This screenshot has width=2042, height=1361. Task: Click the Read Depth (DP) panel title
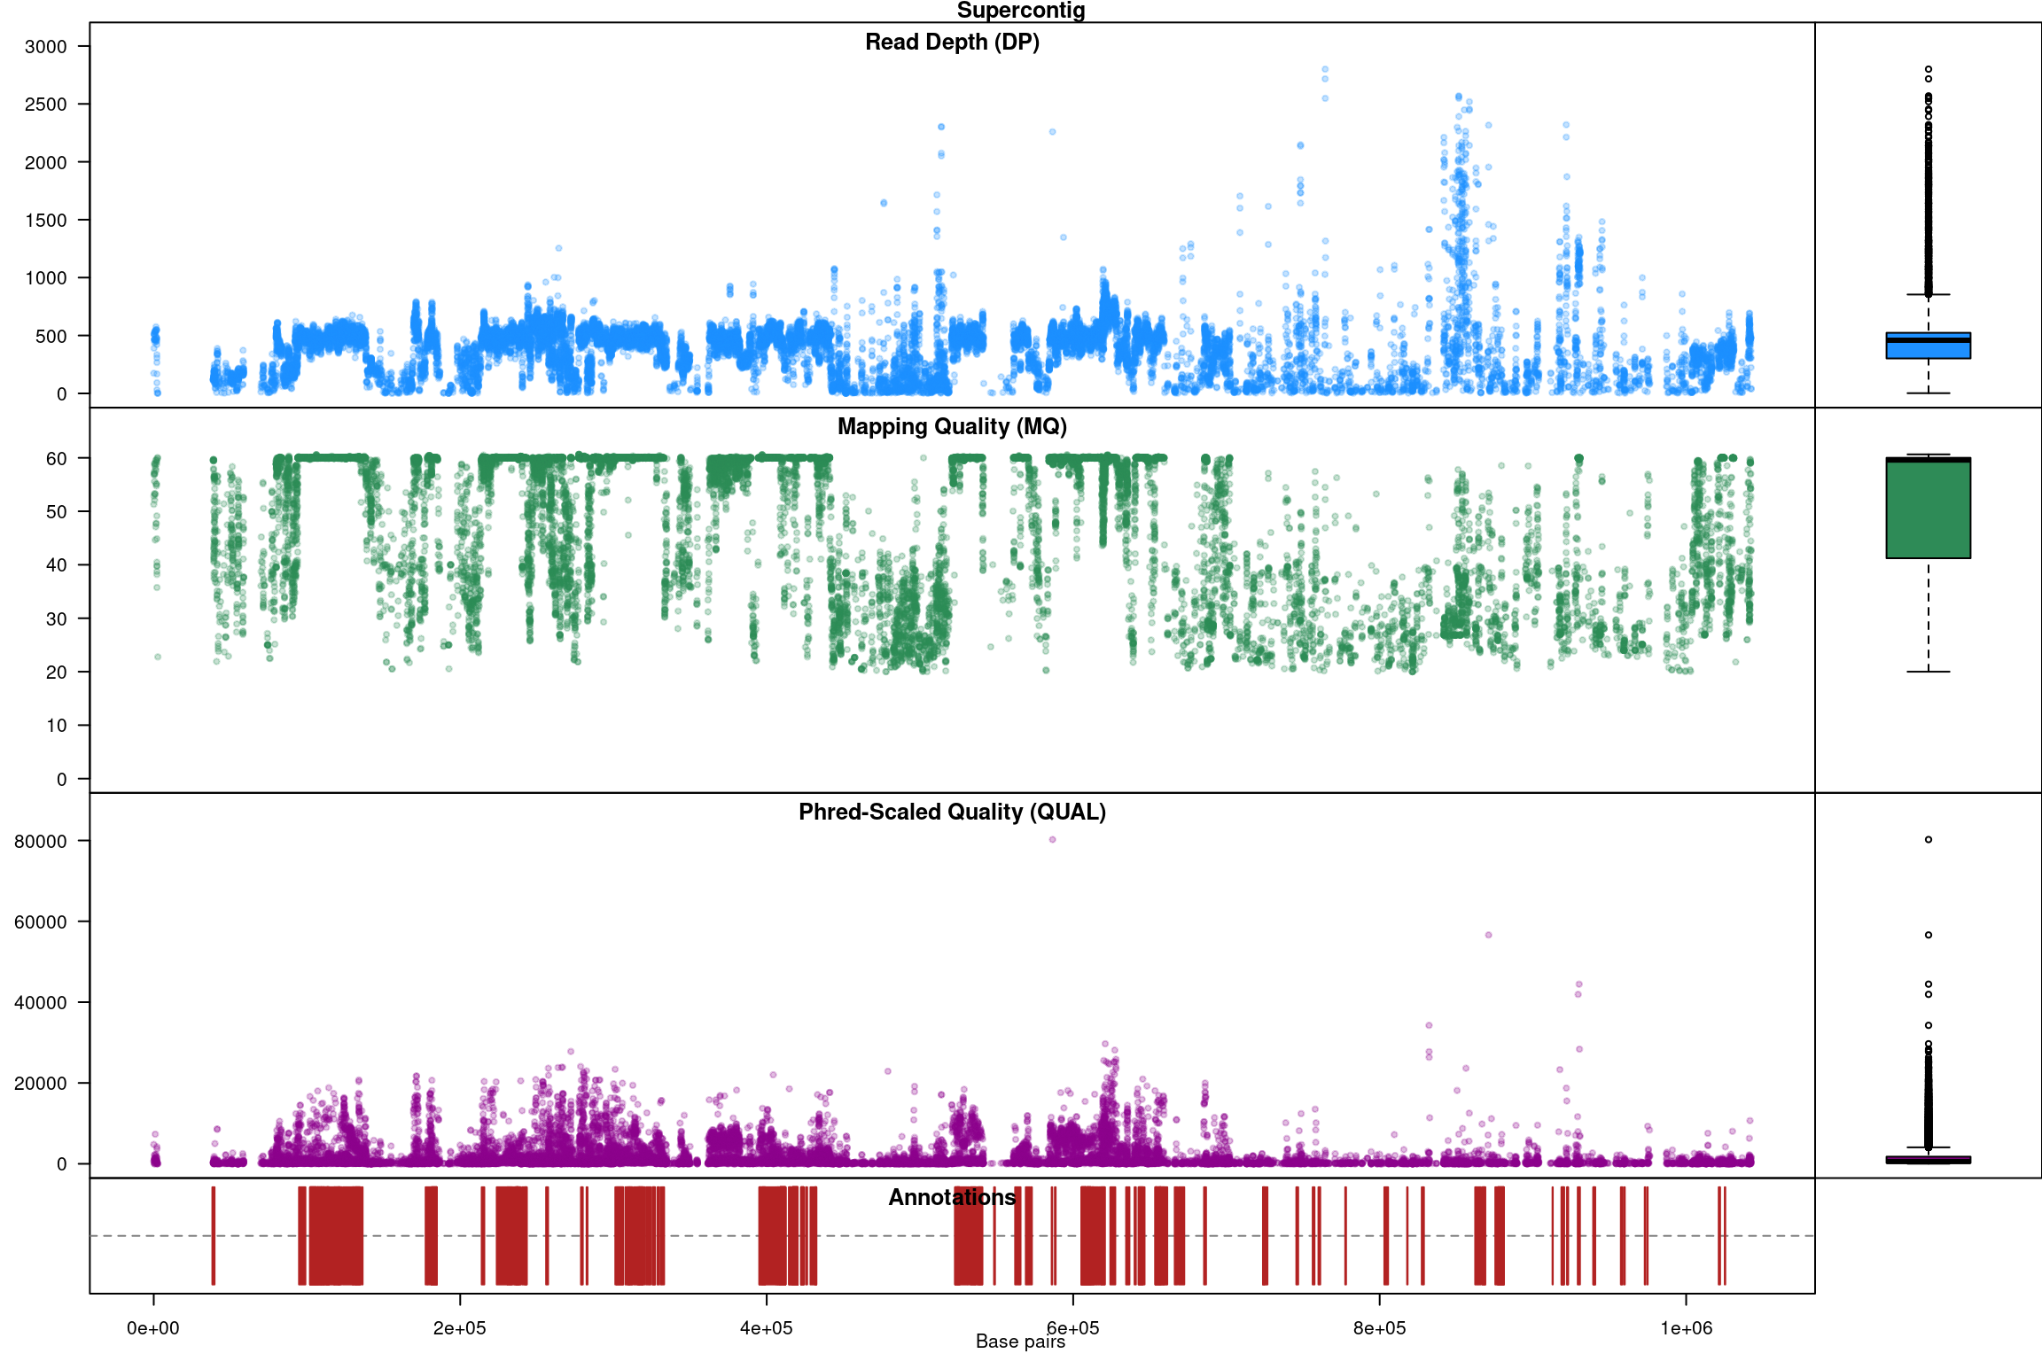click(952, 43)
